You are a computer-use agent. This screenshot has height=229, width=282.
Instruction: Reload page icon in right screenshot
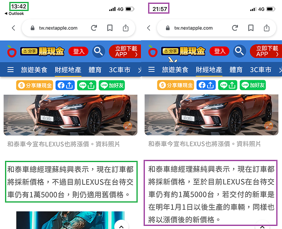235,28
